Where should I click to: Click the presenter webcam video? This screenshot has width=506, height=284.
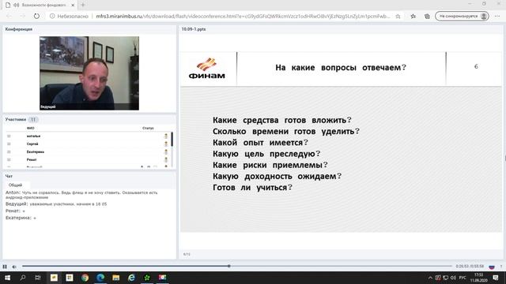point(89,73)
